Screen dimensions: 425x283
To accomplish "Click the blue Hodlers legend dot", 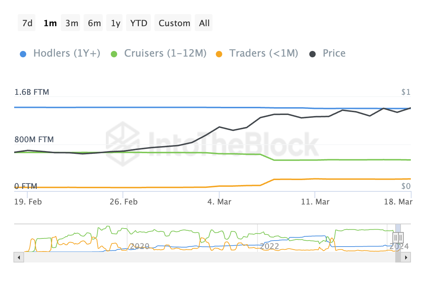I will [x=23, y=54].
